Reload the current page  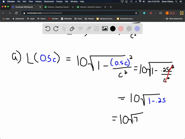pos(16,13)
